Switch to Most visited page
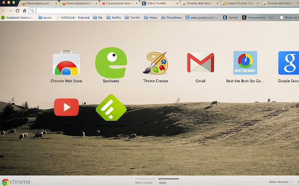The width and height of the screenshot is (299, 186). [x=144, y=182]
